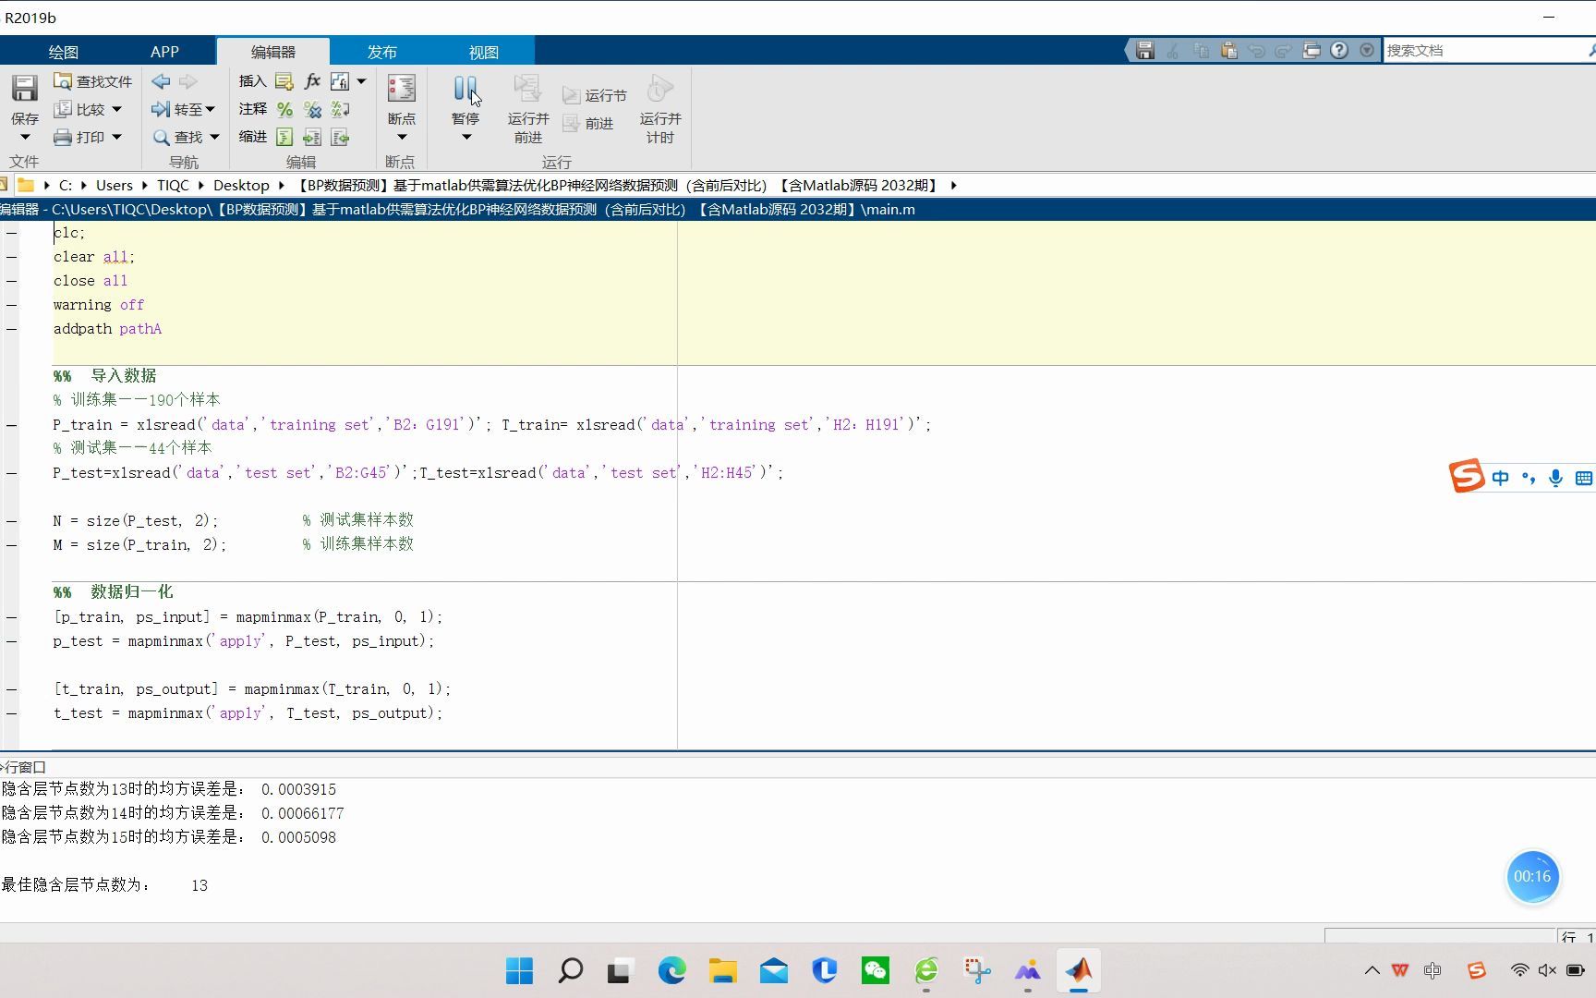The height and width of the screenshot is (998, 1596).
Task: Click the Sogou microphone voice input icon
Action: tap(1556, 478)
